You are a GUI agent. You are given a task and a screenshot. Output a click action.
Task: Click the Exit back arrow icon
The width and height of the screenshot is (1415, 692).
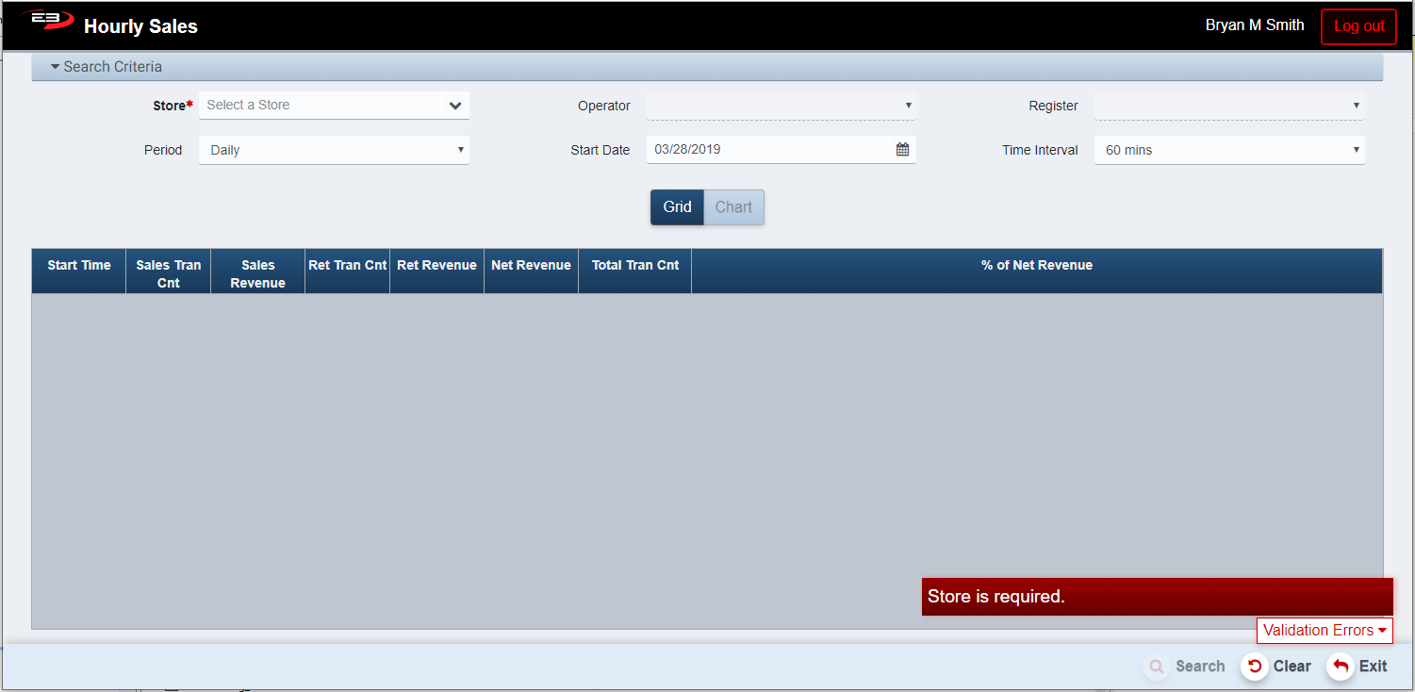click(1341, 667)
